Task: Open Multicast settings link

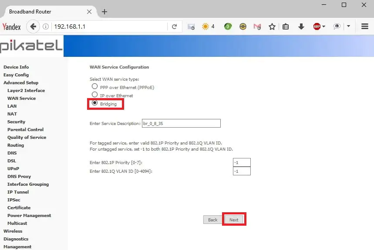Action: 17,224
